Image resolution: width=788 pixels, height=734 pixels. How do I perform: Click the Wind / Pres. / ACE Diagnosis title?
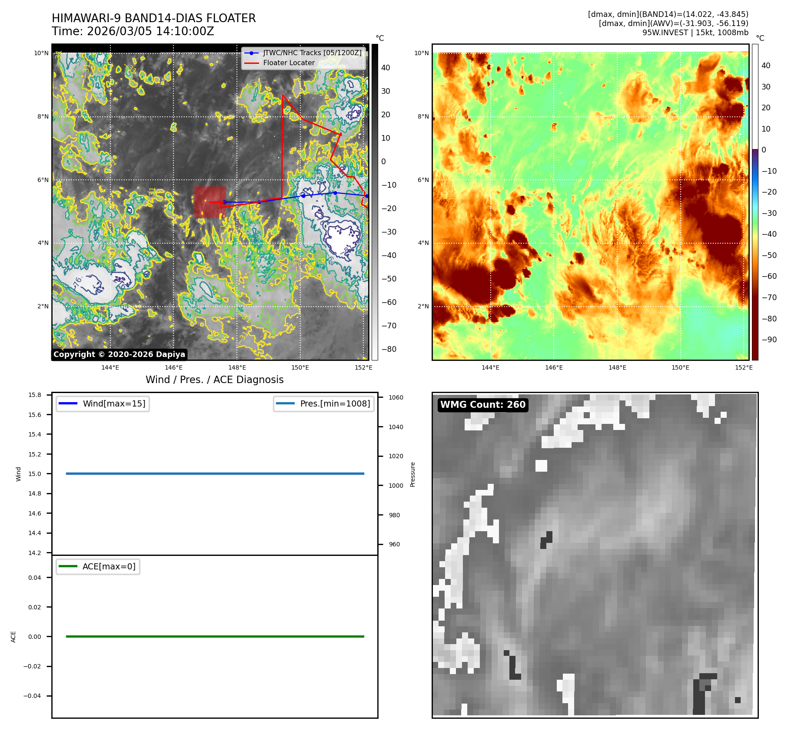pyautogui.click(x=214, y=380)
